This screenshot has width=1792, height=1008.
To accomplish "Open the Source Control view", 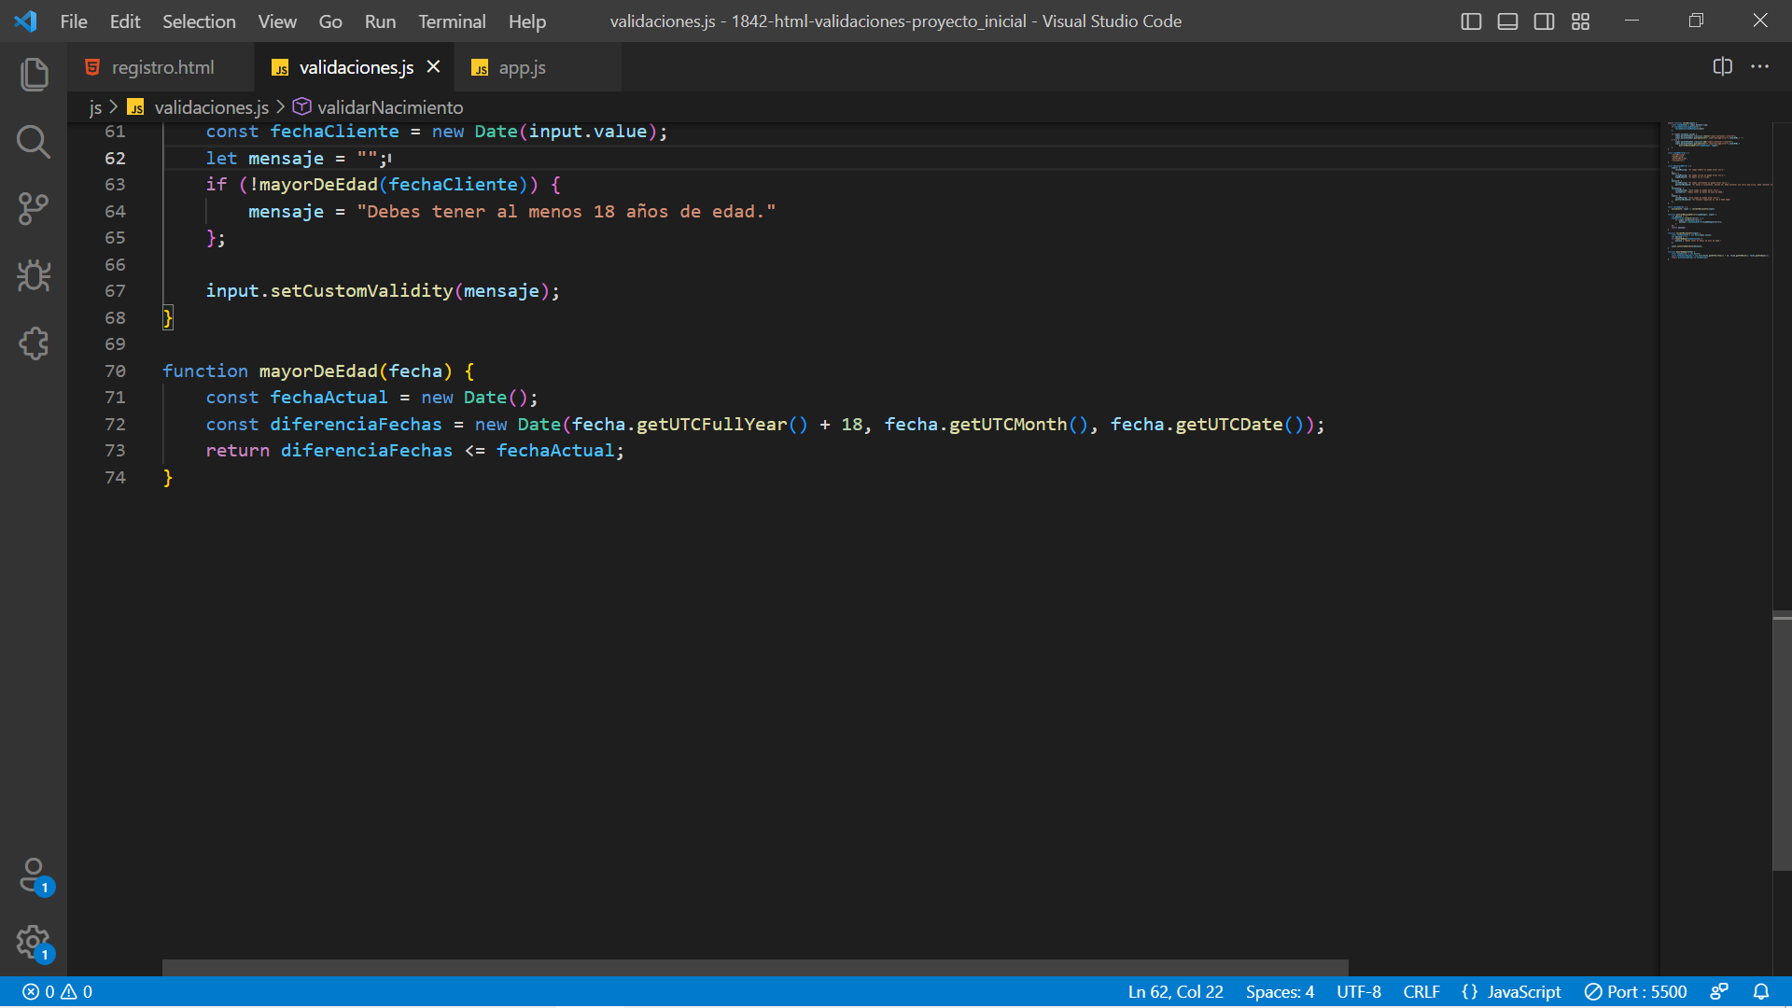I will tap(34, 209).
